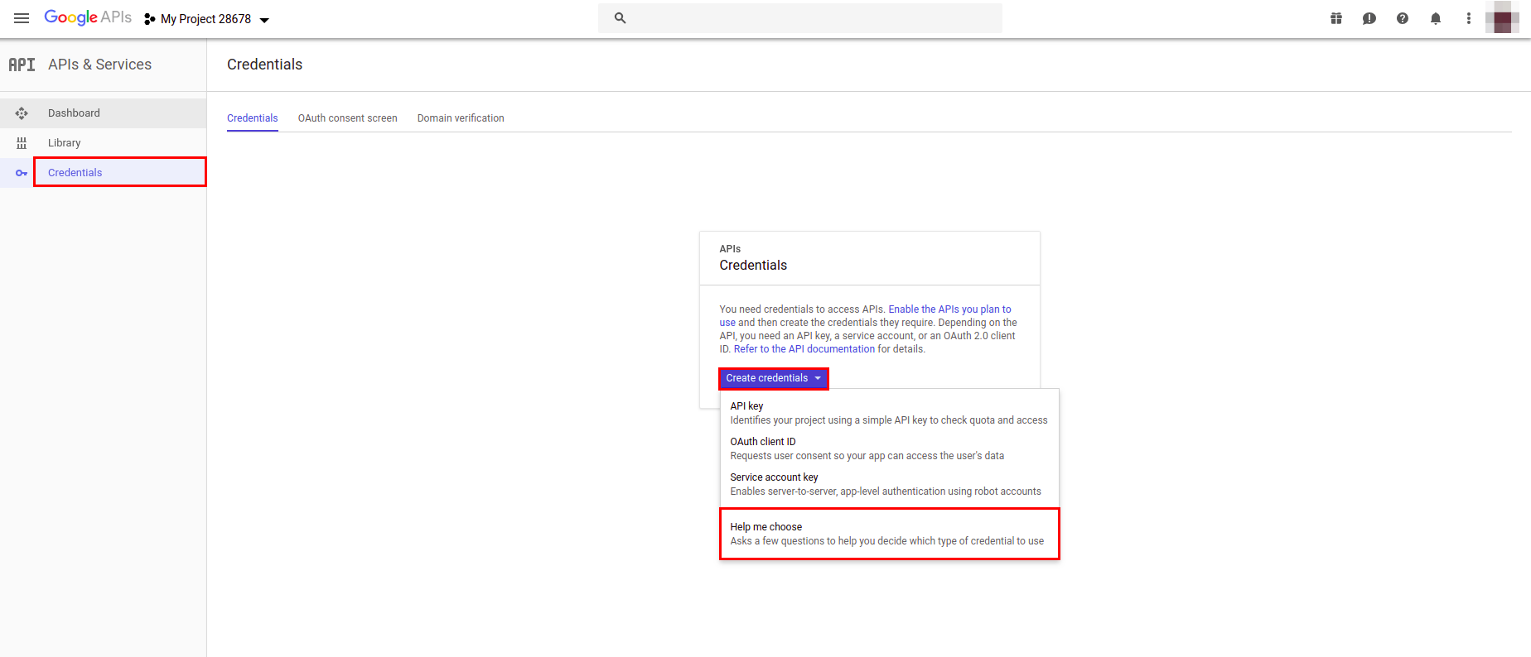Open the notifications bell
The width and height of the screenshot is (1531, 657).
tap(1436, 18)
